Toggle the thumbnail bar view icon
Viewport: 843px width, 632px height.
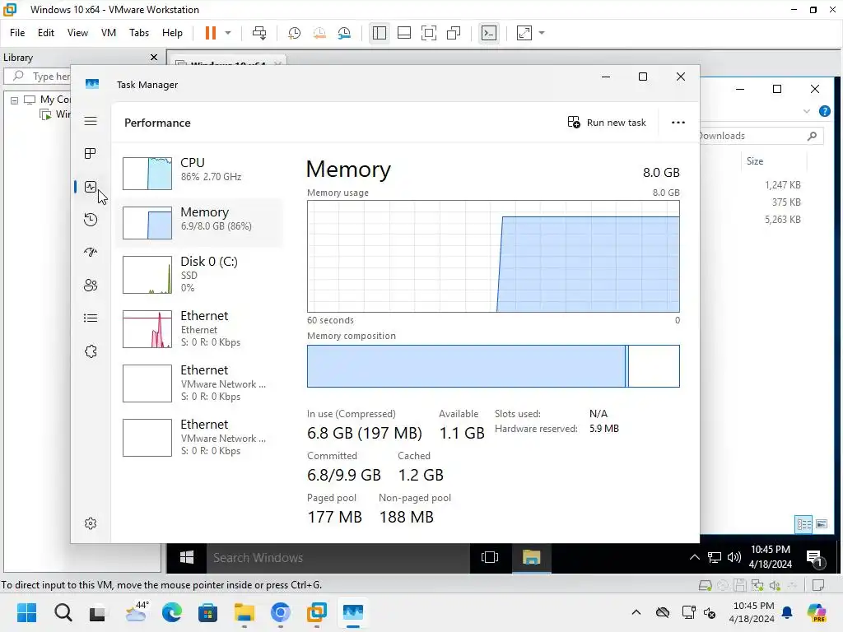[403, 33]
